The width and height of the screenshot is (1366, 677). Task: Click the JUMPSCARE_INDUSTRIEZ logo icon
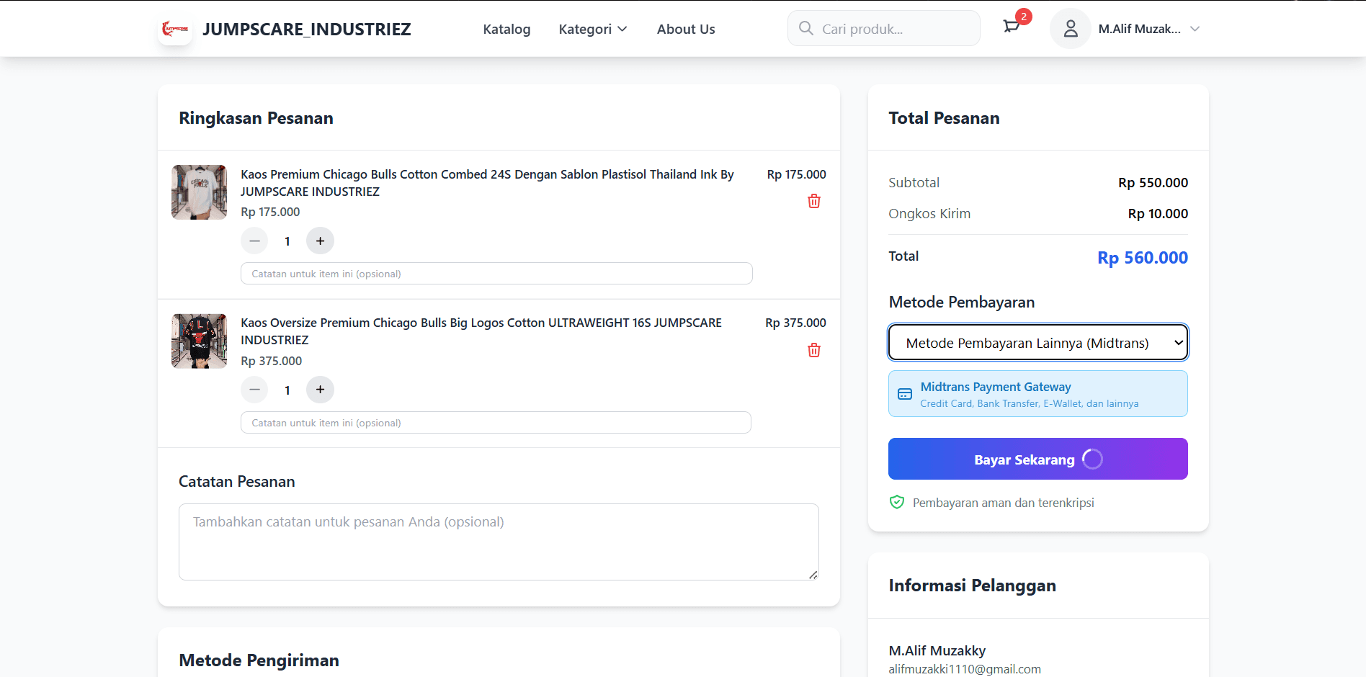tap(175, 29)
